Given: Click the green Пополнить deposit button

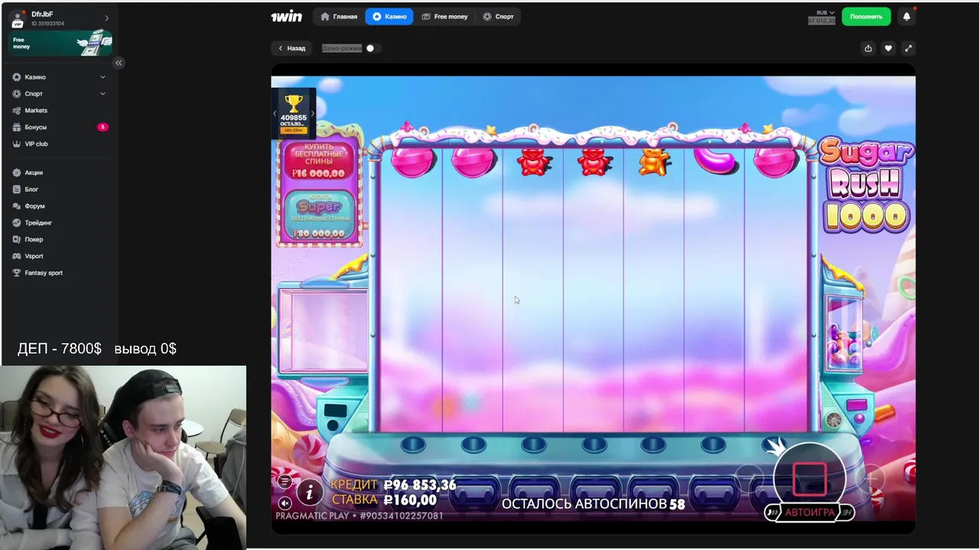Looking at the screenshot, I should point(866,16).
